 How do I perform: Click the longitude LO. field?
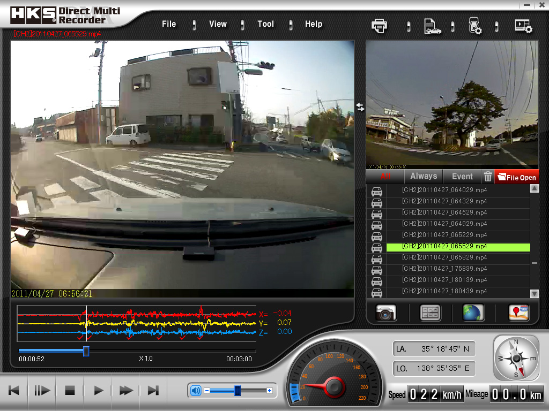pos(434,368)
